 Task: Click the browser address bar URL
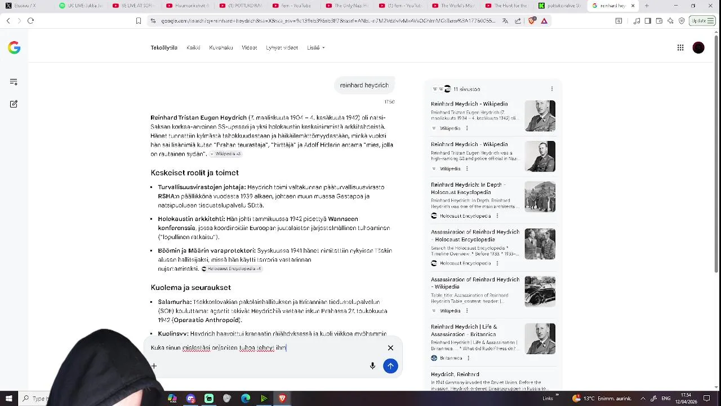click(328, 21)
